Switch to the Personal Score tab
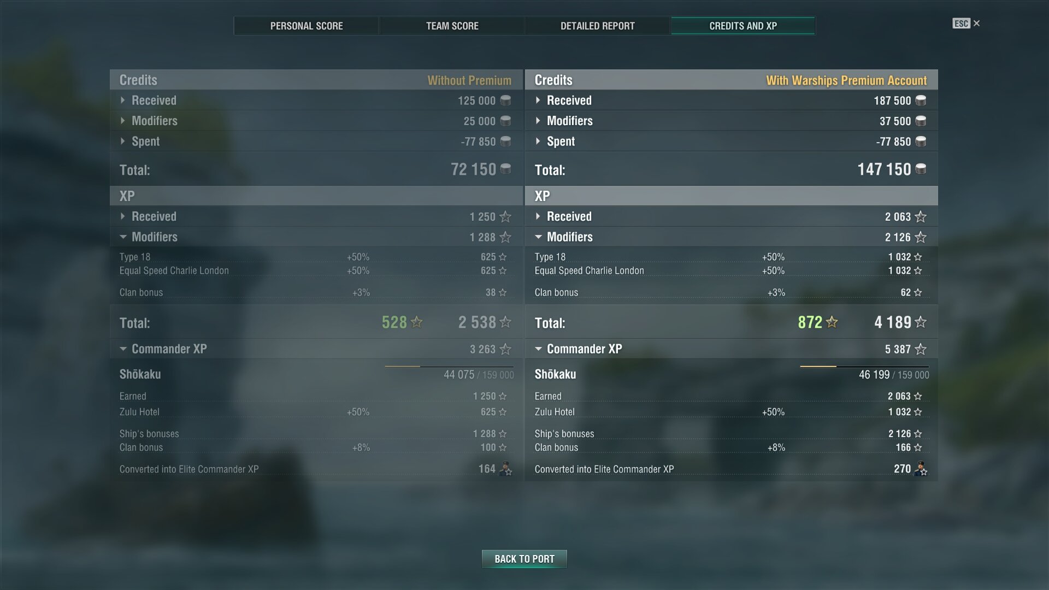This screenshot has height=590, width=1049. pyautogui.click(x=307, y=26)
